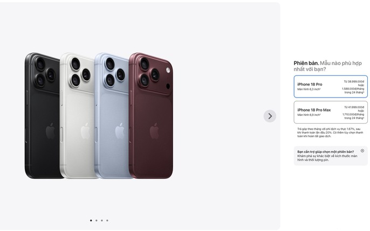Jump to fourth gallery slide dot

[x=107, y=220]
